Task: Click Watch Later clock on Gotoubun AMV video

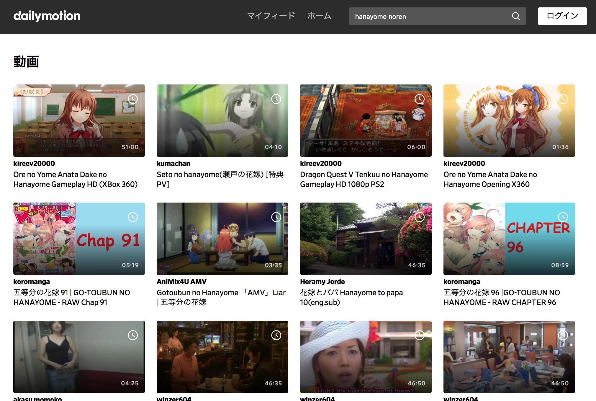Action: (276, 217)
